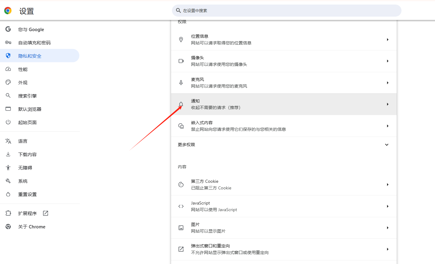
Task: Open 第三方 Cookie settings
Action: click(x=284, y=185)
